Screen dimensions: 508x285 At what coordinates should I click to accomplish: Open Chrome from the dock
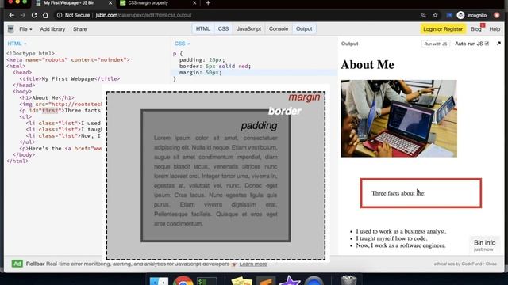[183, 280]
